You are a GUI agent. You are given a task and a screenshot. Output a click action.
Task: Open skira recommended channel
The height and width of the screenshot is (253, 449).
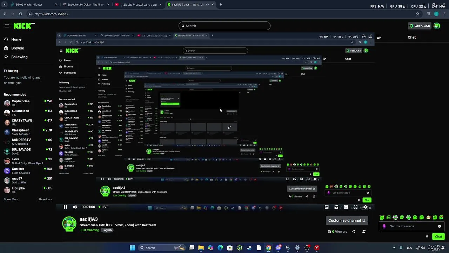click(x=28, y=161)
